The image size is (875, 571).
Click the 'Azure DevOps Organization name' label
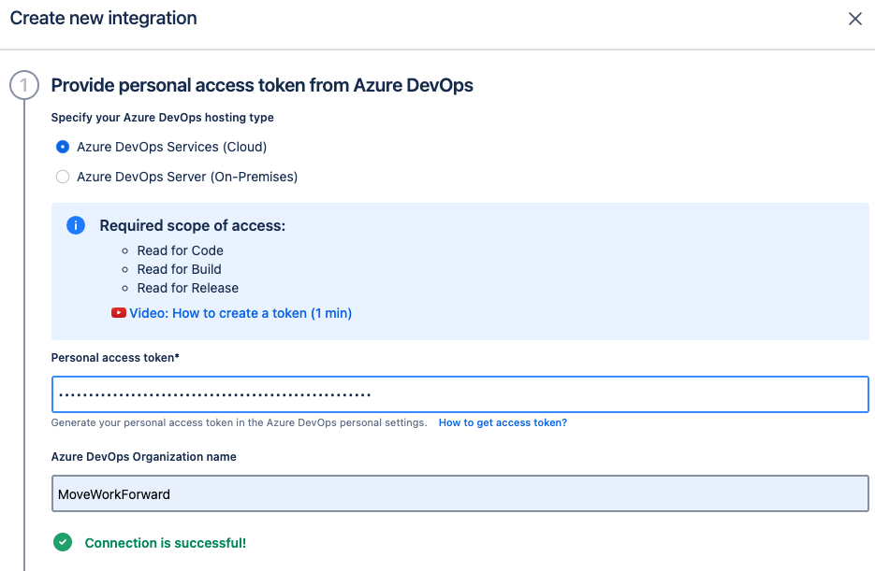click(x=143, y=457)
